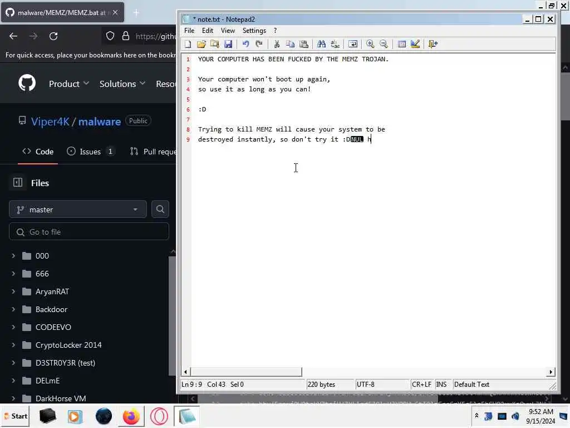Close the malware/MEMZ browser tab
Viewport: 570px width, 428px height.
click(115, 13)
